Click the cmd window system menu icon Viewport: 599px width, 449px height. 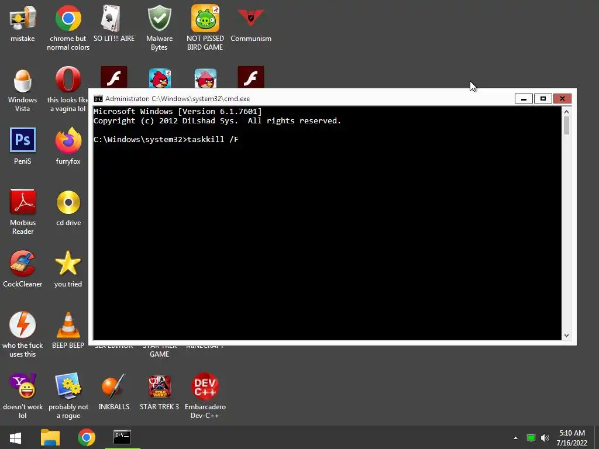pos(98,99)
